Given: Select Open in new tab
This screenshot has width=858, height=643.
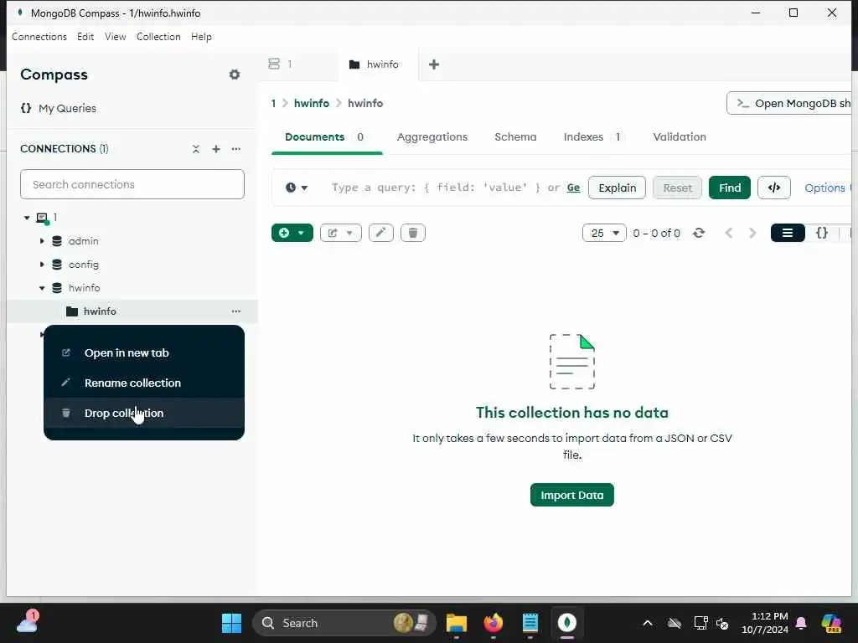Looking at the screenshot, I should (x=144, y=352).
